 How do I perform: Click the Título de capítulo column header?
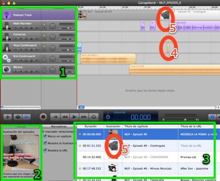point(150,127)
